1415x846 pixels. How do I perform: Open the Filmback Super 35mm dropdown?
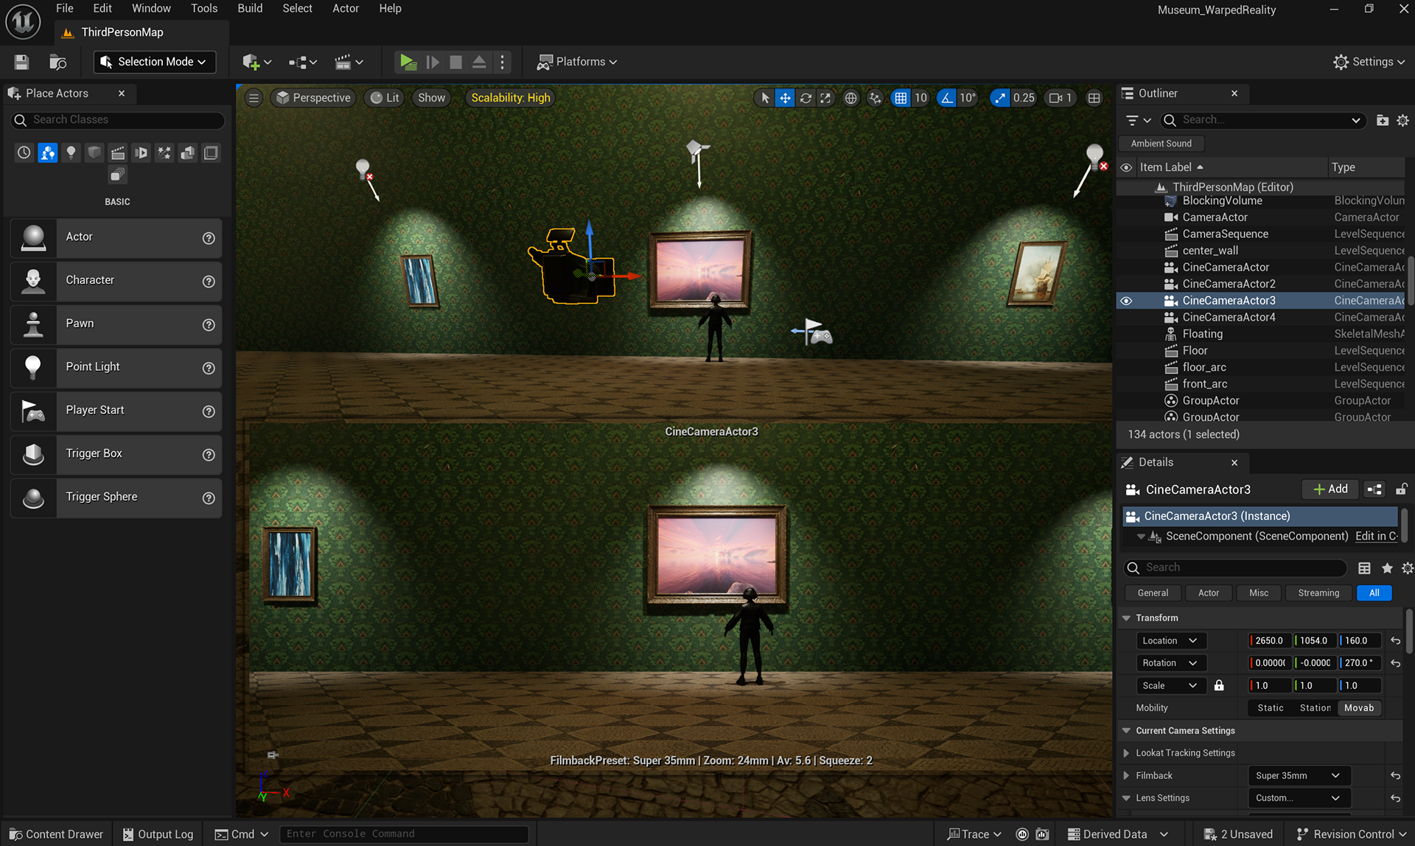coord(1298,775)
